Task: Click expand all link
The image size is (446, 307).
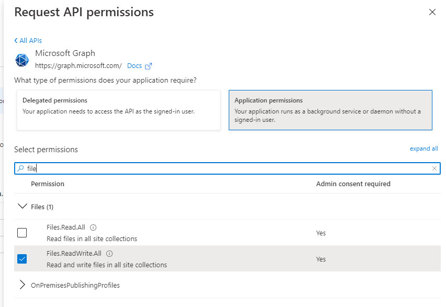Action: coord(424,149)
